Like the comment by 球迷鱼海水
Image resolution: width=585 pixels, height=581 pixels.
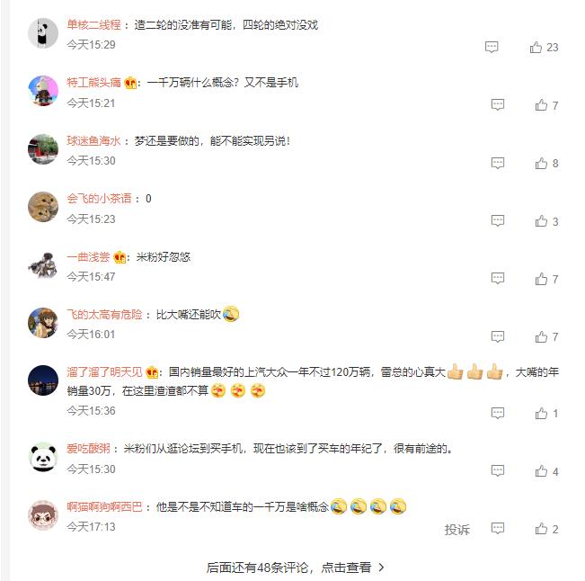click(x=546, y=163)
